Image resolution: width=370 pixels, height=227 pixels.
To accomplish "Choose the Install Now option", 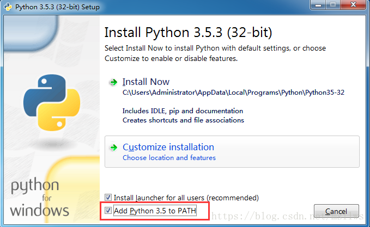I will (x=146, y=82).
